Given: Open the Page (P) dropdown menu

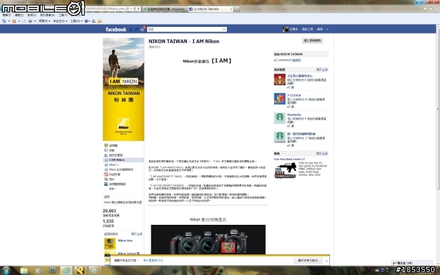Looking at the screenshot, I should pos(44,21).
